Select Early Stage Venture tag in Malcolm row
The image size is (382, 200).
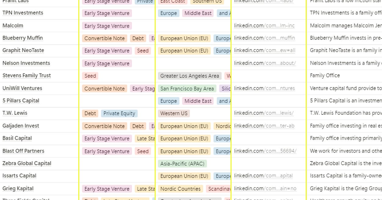click(x=107, y=26)
